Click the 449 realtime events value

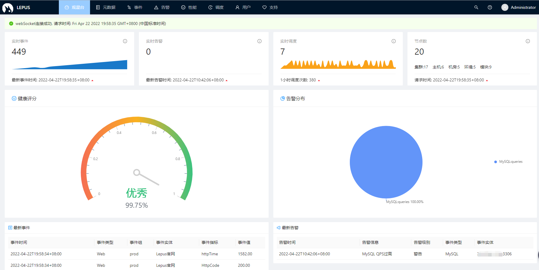19,52
